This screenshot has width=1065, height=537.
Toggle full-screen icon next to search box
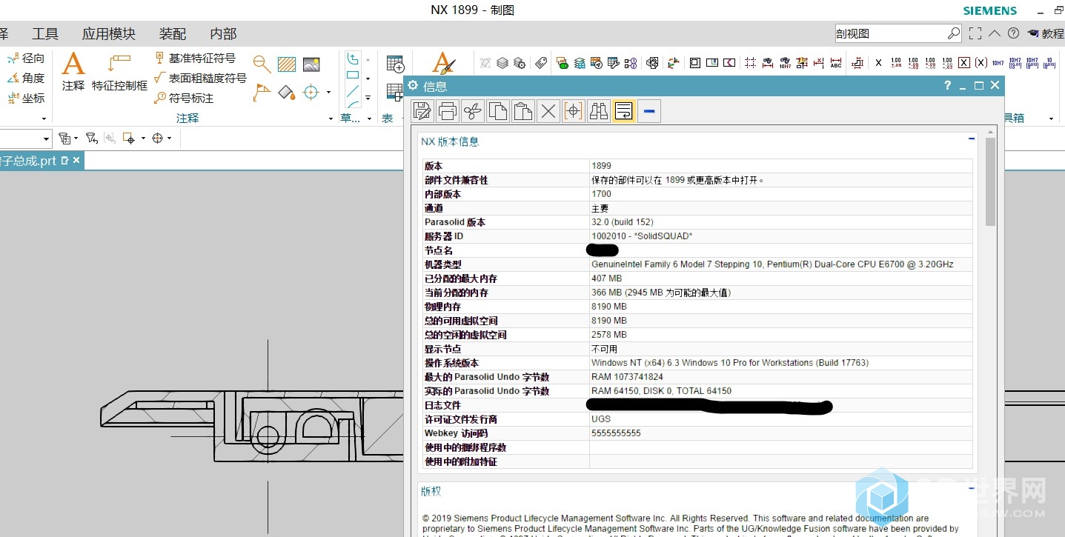[x=975, y=33]
